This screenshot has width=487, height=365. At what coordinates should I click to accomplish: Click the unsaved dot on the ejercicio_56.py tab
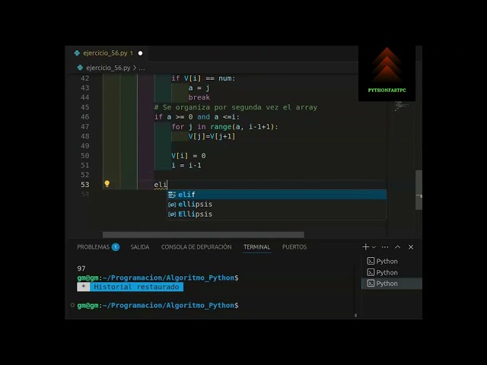point(140,53)
